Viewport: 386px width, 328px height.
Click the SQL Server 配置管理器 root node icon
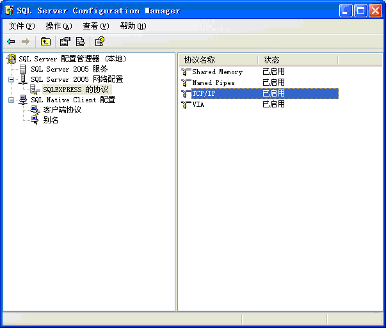12,59
